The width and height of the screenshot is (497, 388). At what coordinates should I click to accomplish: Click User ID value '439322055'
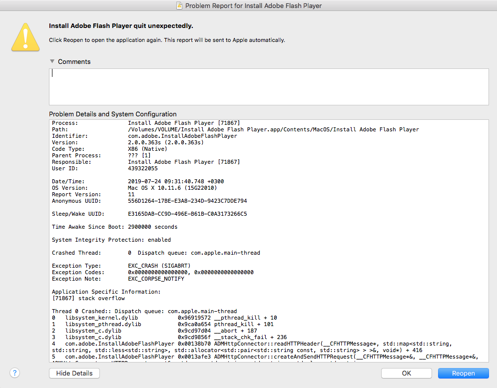143,168
